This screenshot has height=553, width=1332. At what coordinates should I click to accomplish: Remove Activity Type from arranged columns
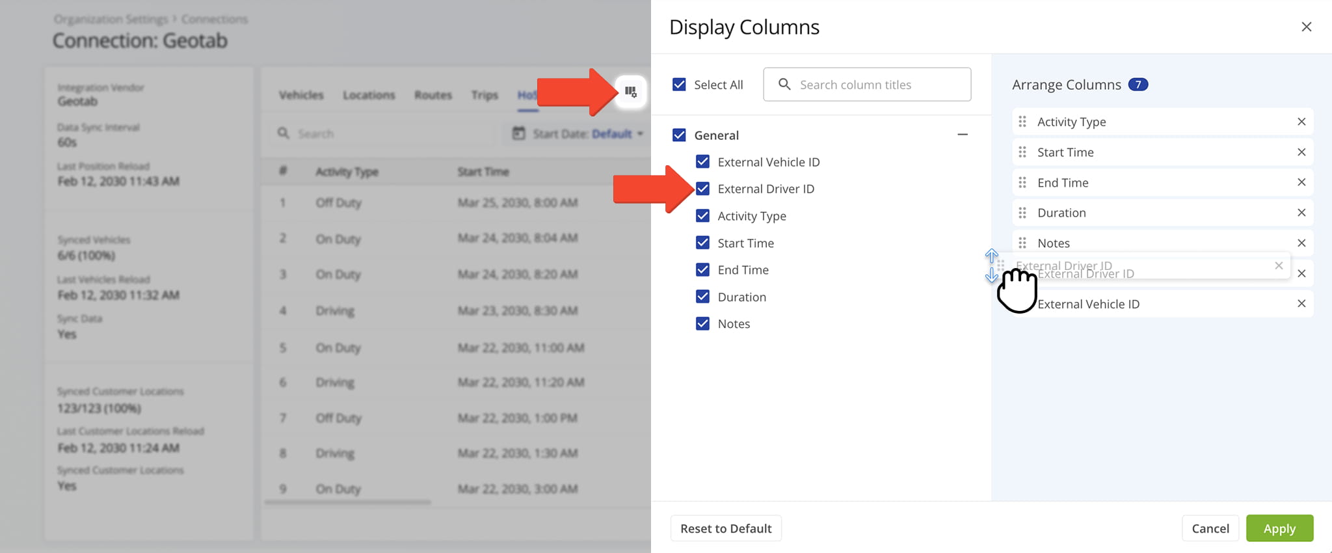[x=1301, y=122]
